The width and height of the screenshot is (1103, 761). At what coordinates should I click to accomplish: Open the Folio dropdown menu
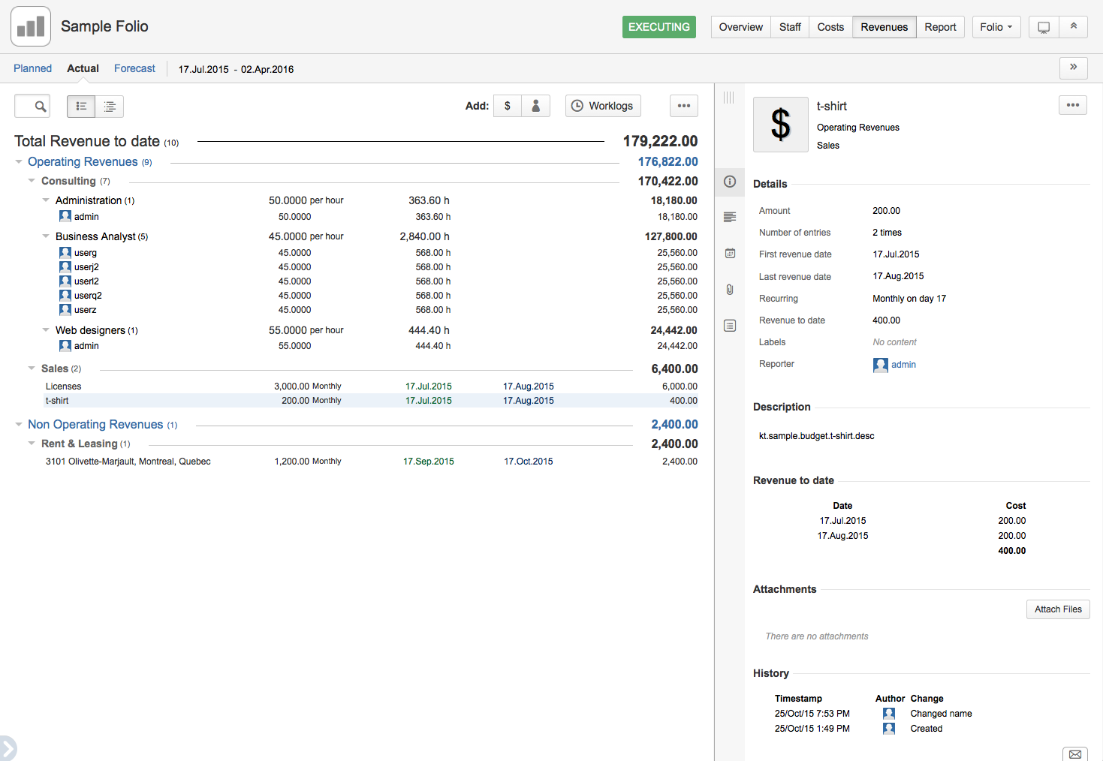point(996,26)
